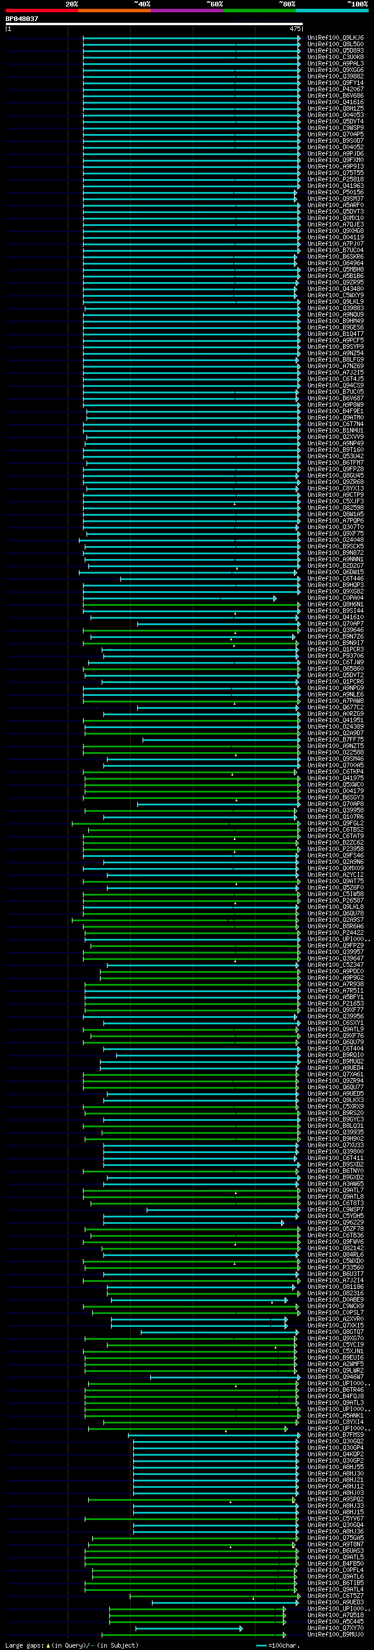Click the UniRef100_A5ARF0 label
Screen dimensions: 374x1650
coord(335,205)
